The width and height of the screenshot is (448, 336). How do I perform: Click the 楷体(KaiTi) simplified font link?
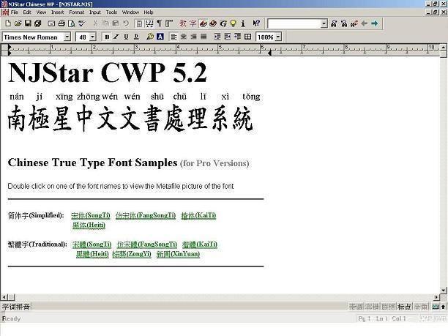pyautogui.click(x=198, y=215)
